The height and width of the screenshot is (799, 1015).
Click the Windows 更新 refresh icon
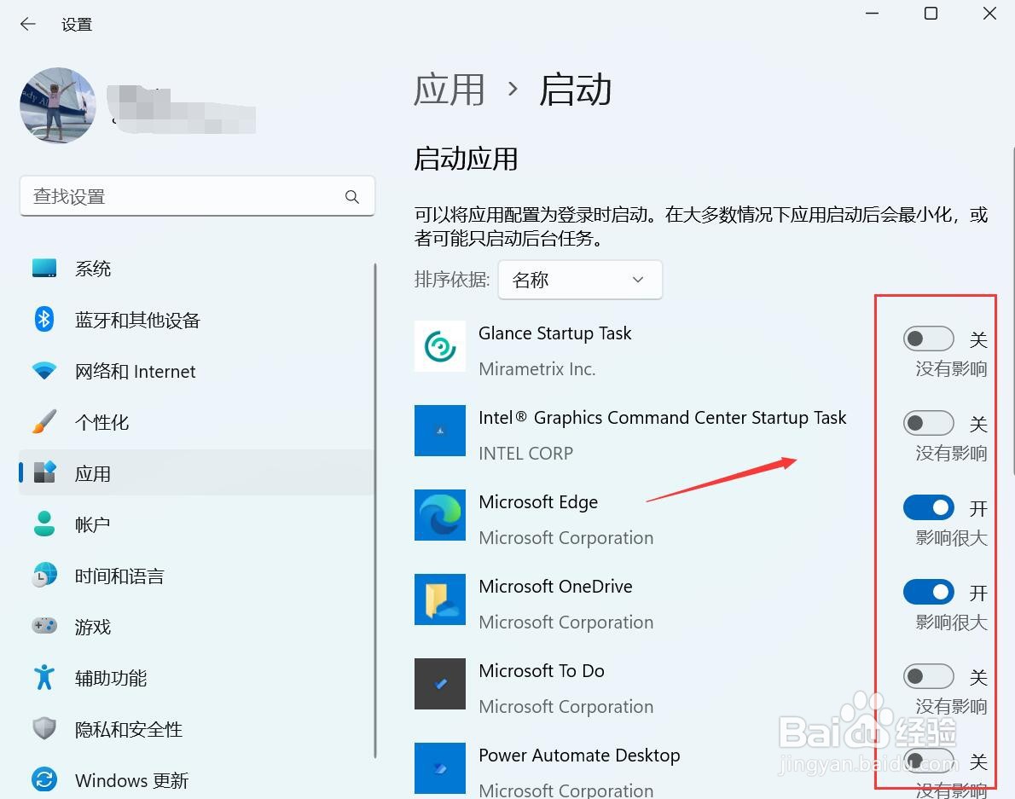pos(44,779)
